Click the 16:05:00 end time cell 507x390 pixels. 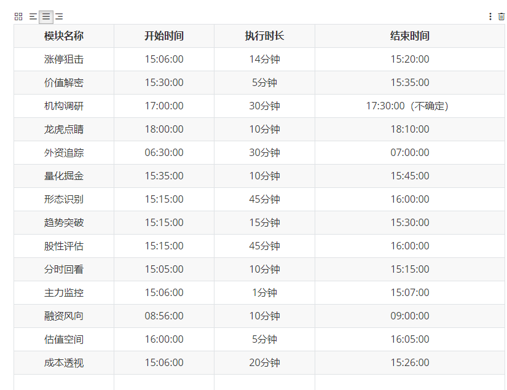click(x=410, y=340)
